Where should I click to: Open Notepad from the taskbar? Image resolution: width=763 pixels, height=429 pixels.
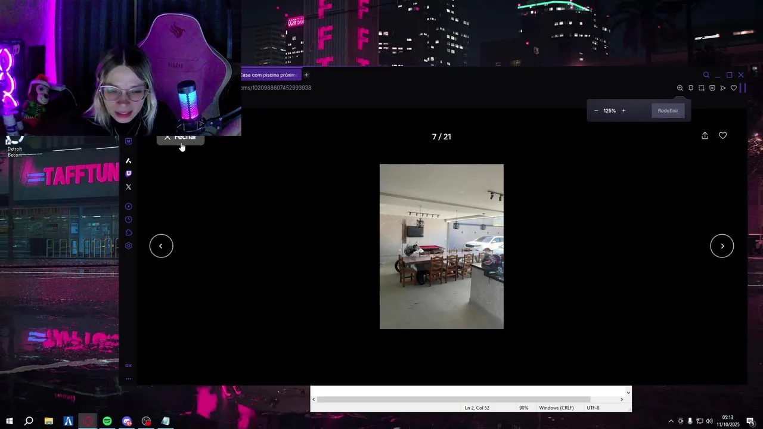click(x=166, y=421)
